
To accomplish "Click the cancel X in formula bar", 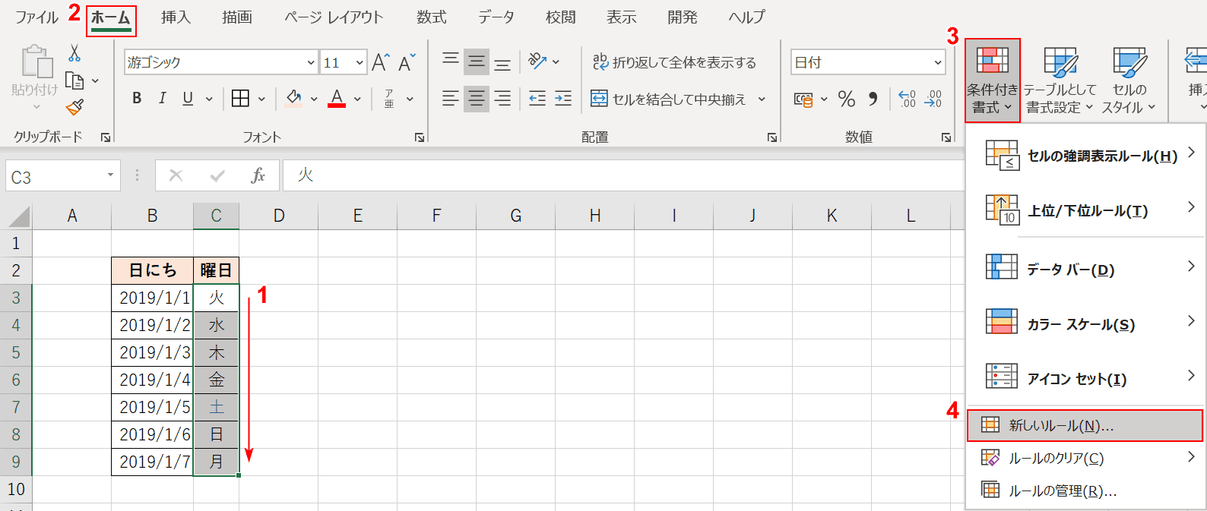I will 176,175.
